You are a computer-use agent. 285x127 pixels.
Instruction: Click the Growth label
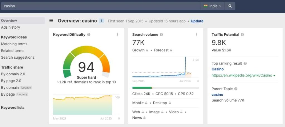pyautogui.click(x=138, y=50)
